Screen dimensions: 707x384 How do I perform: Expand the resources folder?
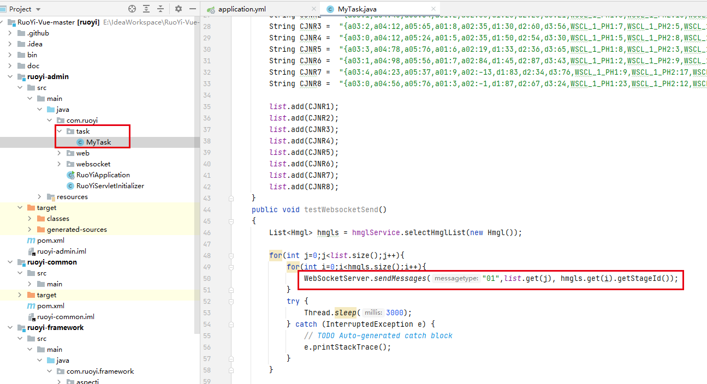(40, 197)
